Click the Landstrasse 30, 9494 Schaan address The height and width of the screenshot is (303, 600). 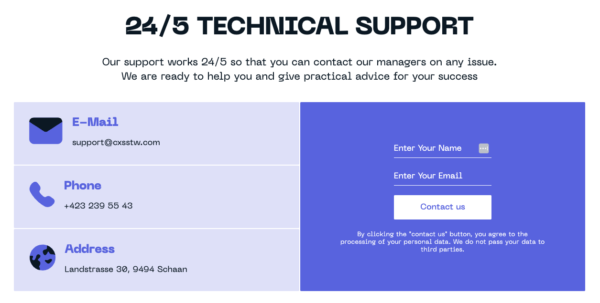pyautogui.click(x=126, y=269)
